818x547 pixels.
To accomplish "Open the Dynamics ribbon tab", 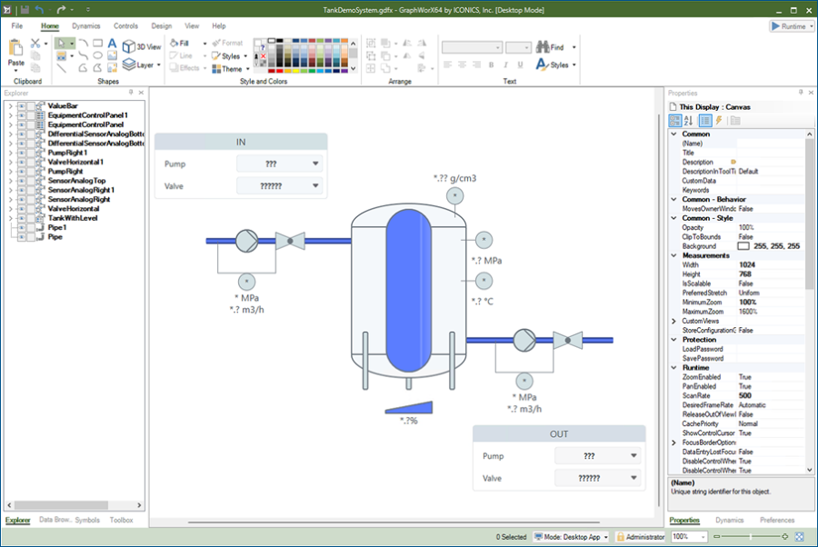I will coord(86,26).
